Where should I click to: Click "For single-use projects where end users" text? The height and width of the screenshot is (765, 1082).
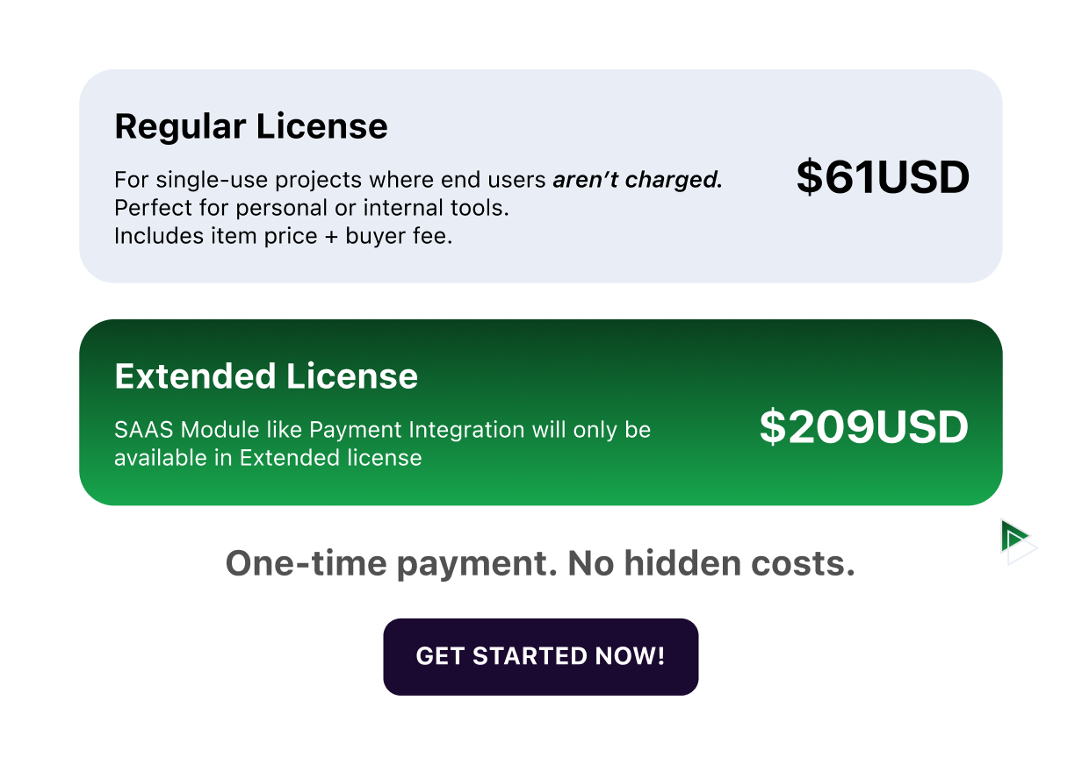(x=330, y=181)
